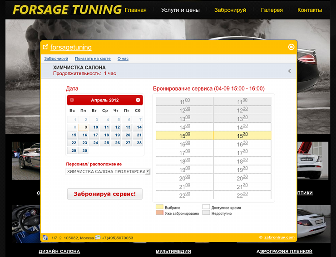Select April 25 in the calendar

(x=105, y=143)
